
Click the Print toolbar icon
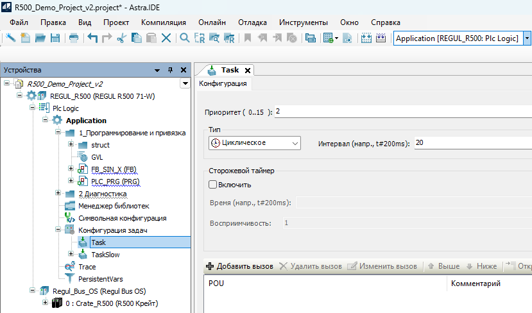point(74,38)
